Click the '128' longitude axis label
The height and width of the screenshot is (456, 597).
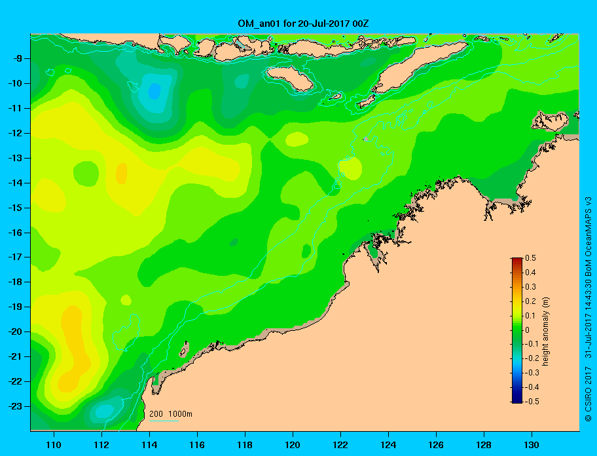pos(484,445)
